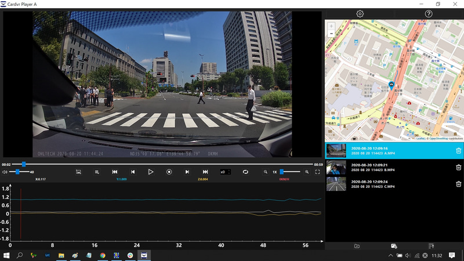Mute the speaker volume icon
Image resolution: width=464 pixels, height=261 pixels.
pyautogui.click(x=5, y=172)
